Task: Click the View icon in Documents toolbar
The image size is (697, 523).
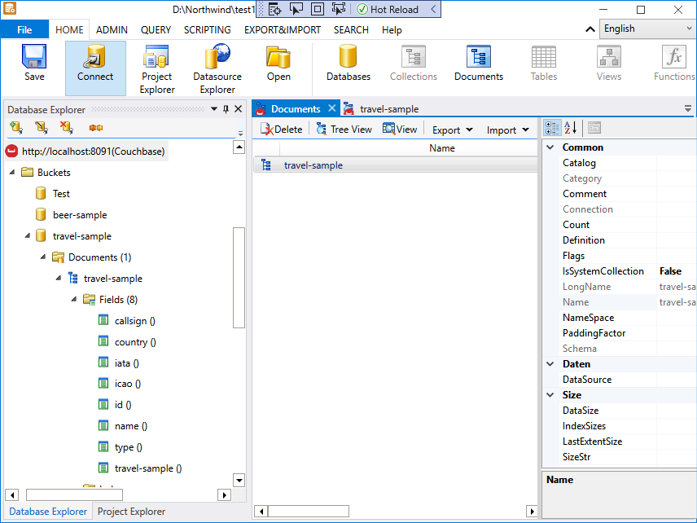Action: pos(399,128)
